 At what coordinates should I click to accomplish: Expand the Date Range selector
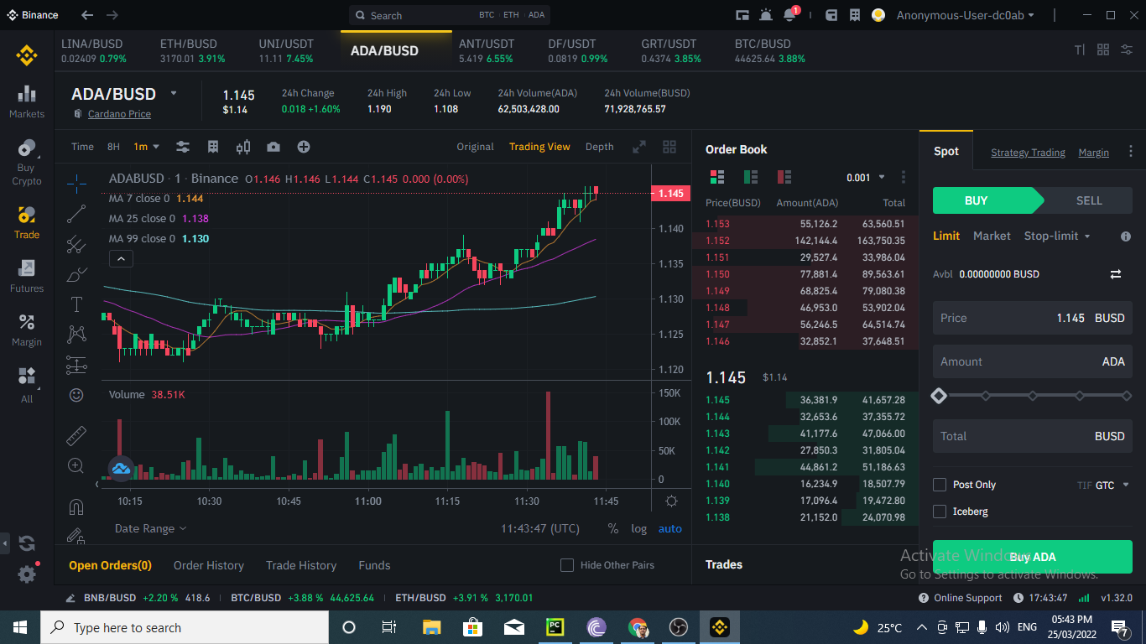tap(150, 528)
